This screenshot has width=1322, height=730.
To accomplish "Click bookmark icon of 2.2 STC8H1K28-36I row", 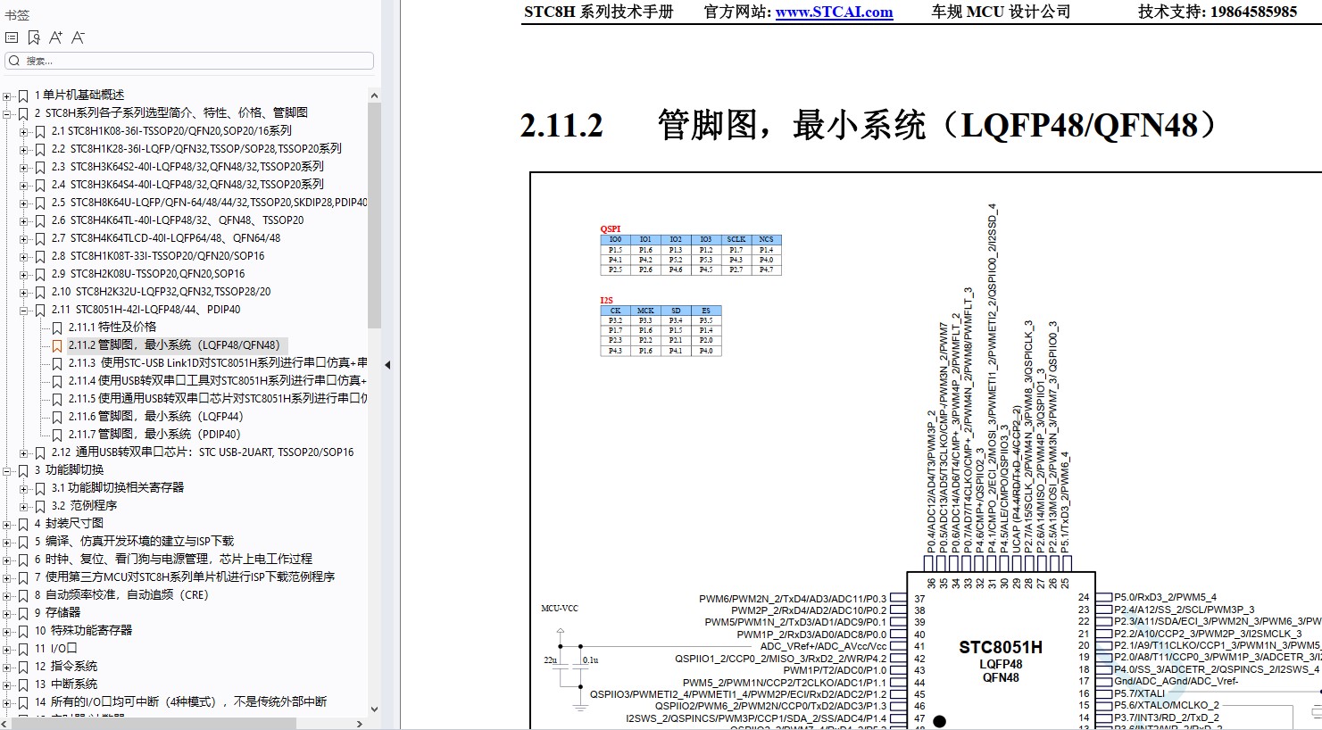I will [x=40, y=149].
